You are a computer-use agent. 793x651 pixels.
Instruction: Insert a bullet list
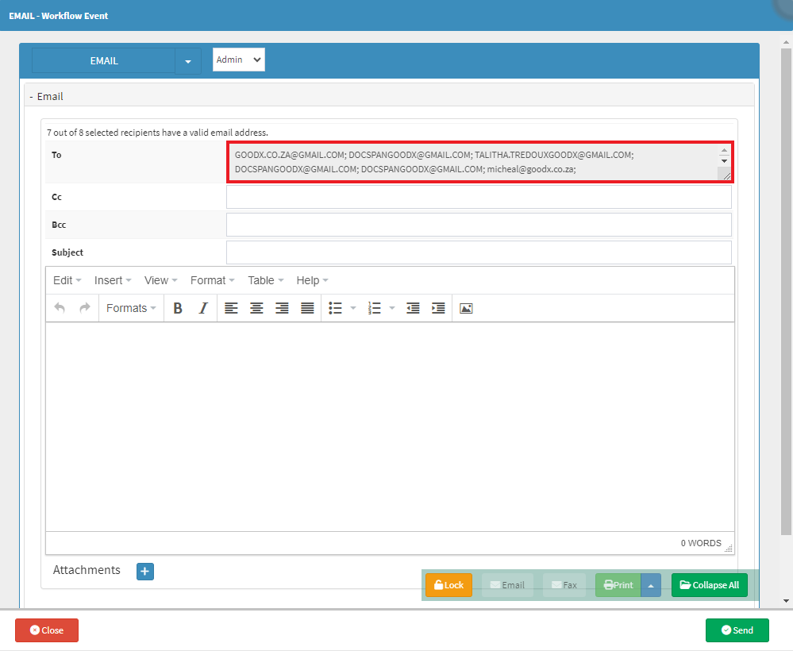tap(336, 308)
